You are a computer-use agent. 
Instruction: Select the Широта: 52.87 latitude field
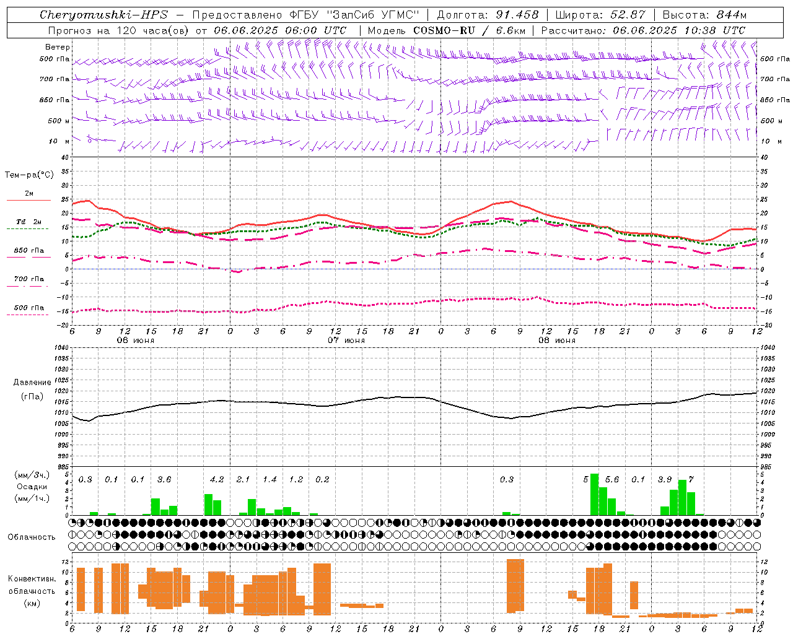tap(600, 15)
